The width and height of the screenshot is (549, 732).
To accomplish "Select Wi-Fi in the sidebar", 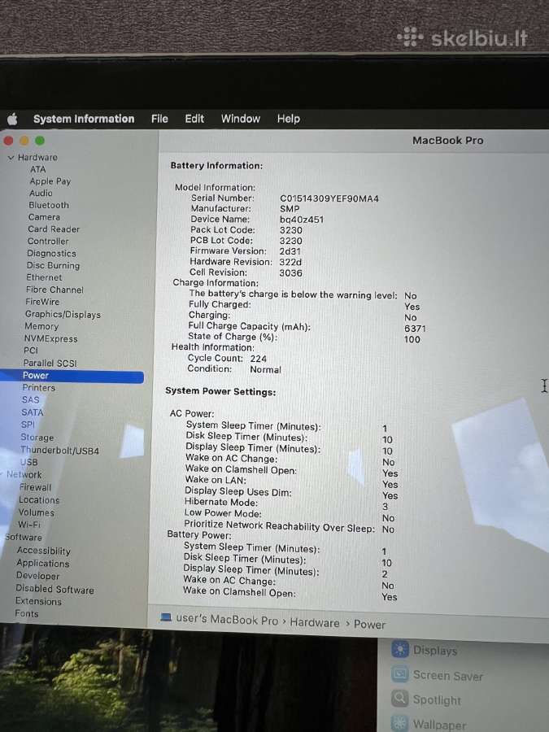I will pos(29,525).
